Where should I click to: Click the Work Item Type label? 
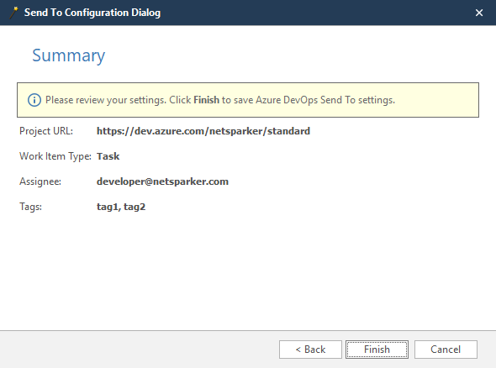pos(55,156)
